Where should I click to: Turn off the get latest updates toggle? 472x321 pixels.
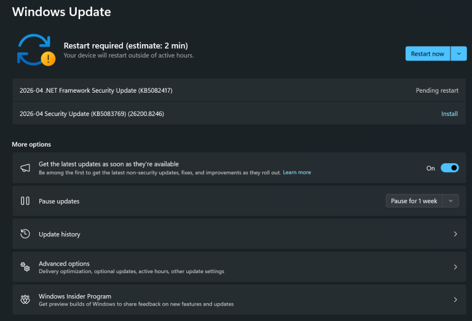coord(450,168)
